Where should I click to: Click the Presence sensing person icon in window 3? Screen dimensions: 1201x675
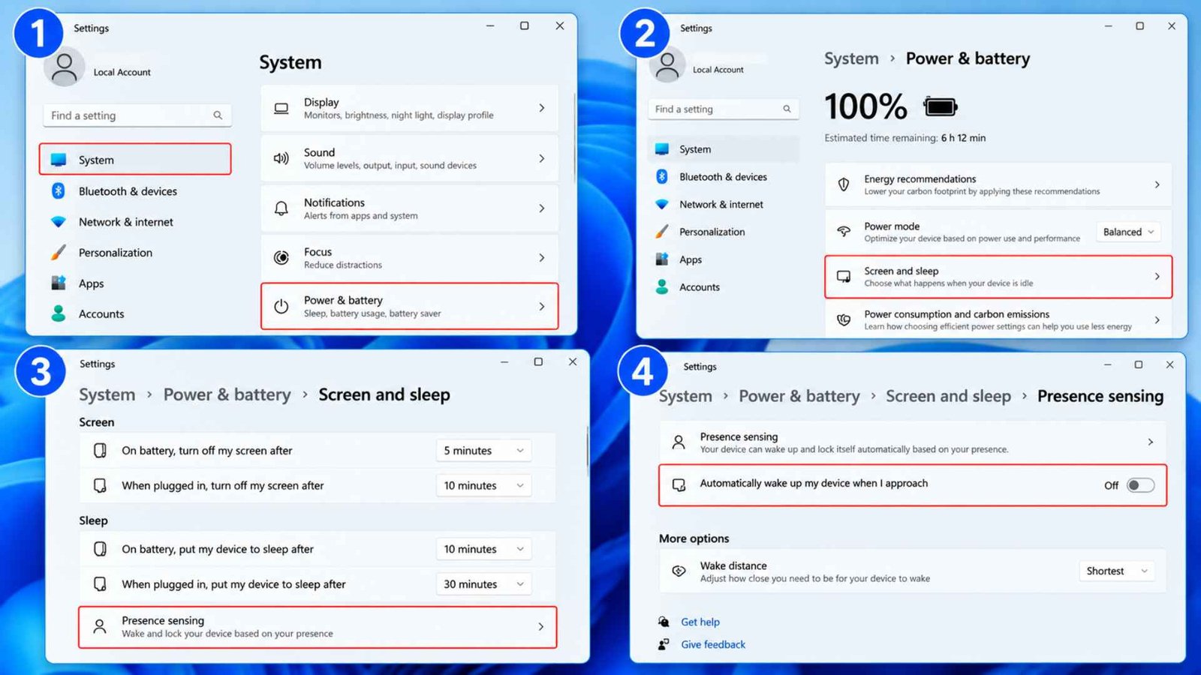pos(99,626)
